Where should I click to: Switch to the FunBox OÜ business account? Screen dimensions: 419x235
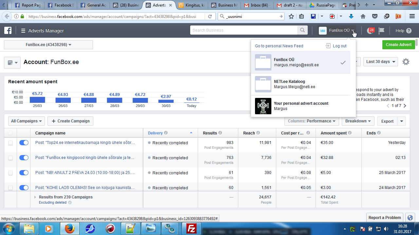click(301, 62)
